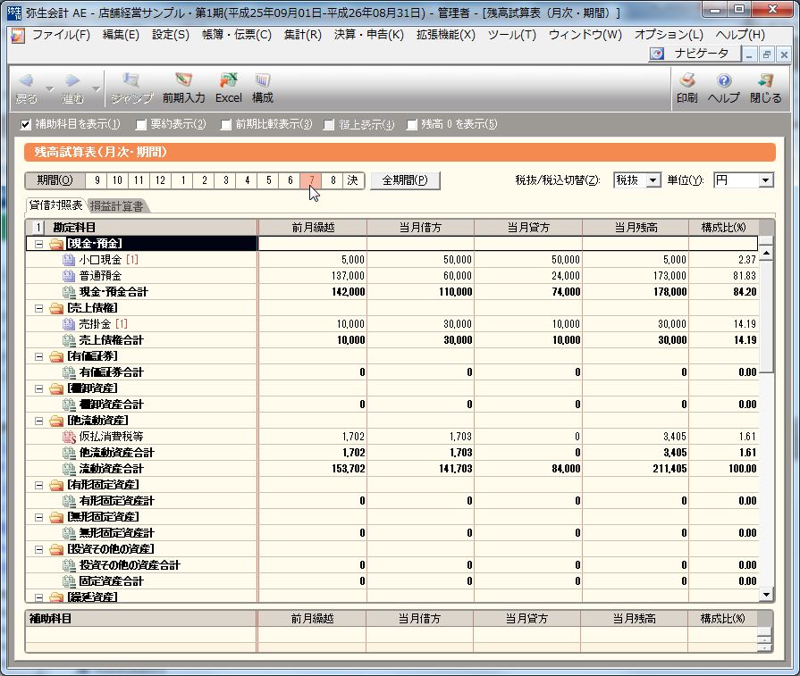The height and width of the screenshot is (676, 800).
Task: Open the 帳簿・伝票(C) menu
Action: pyautogui.click(x=237, y=35)
